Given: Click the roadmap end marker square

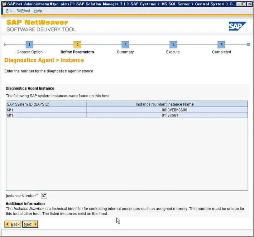Looking at the screenshot, I should pos(248,45).
